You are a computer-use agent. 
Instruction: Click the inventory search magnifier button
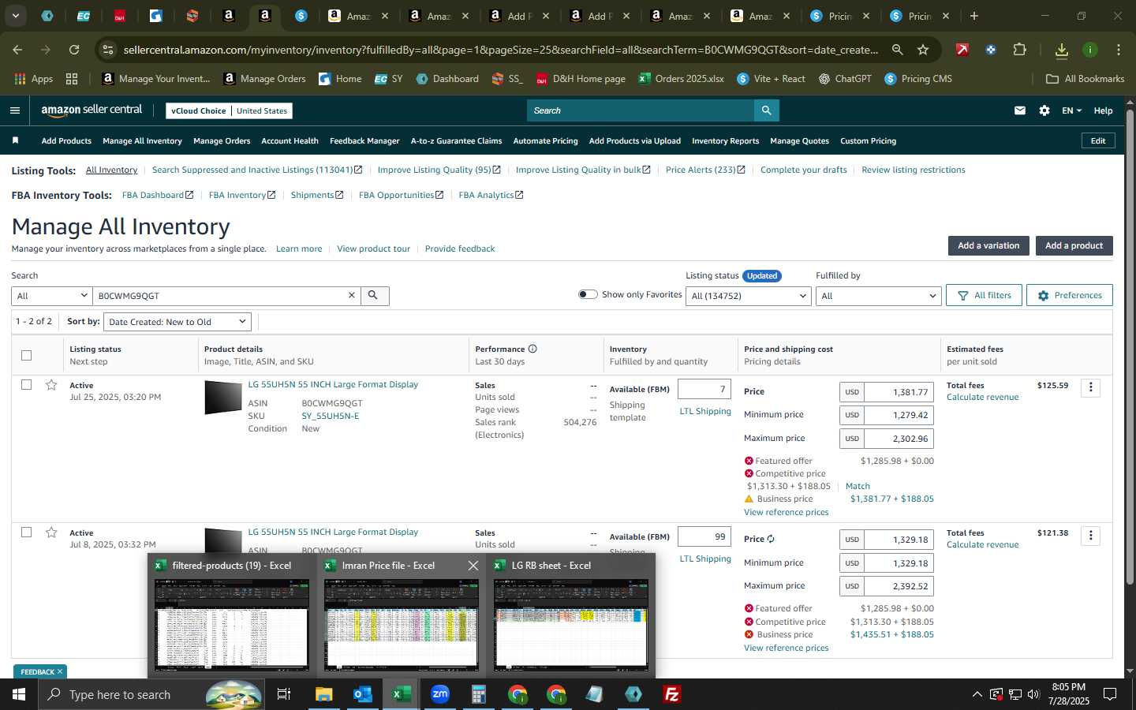point(374,296)
